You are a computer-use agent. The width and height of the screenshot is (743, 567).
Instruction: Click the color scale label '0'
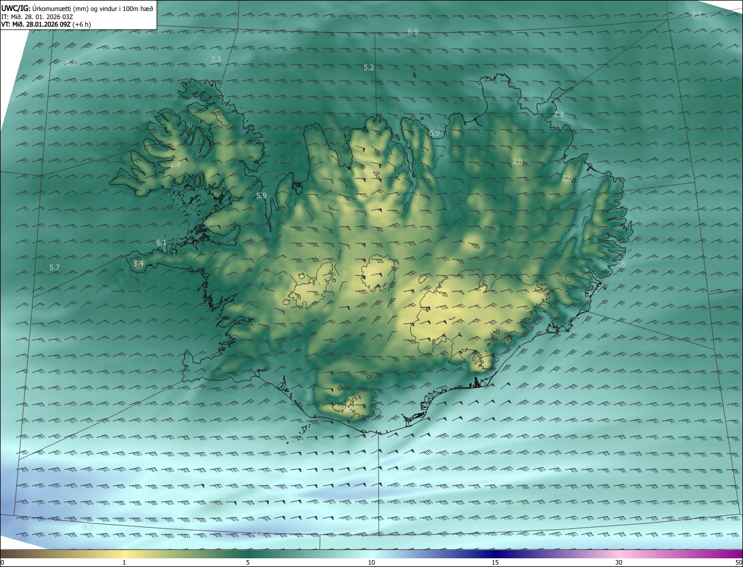tap(2, 563)
